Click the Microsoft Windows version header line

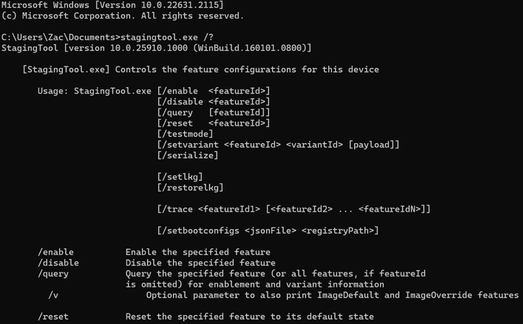coord(113,5)
